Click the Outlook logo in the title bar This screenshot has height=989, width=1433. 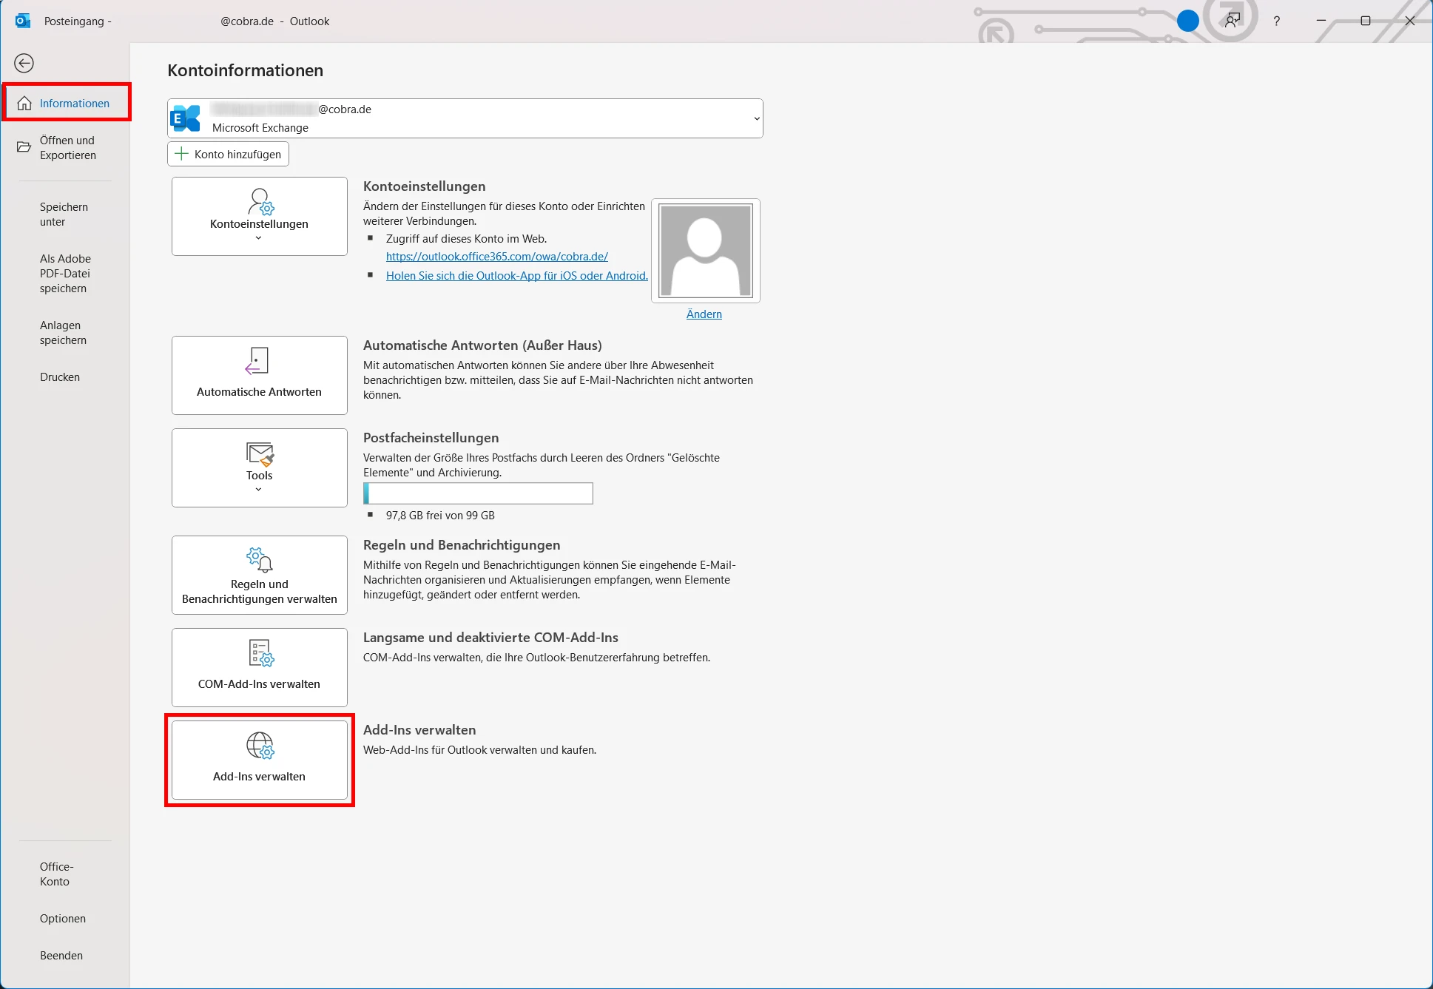[23, 20]
